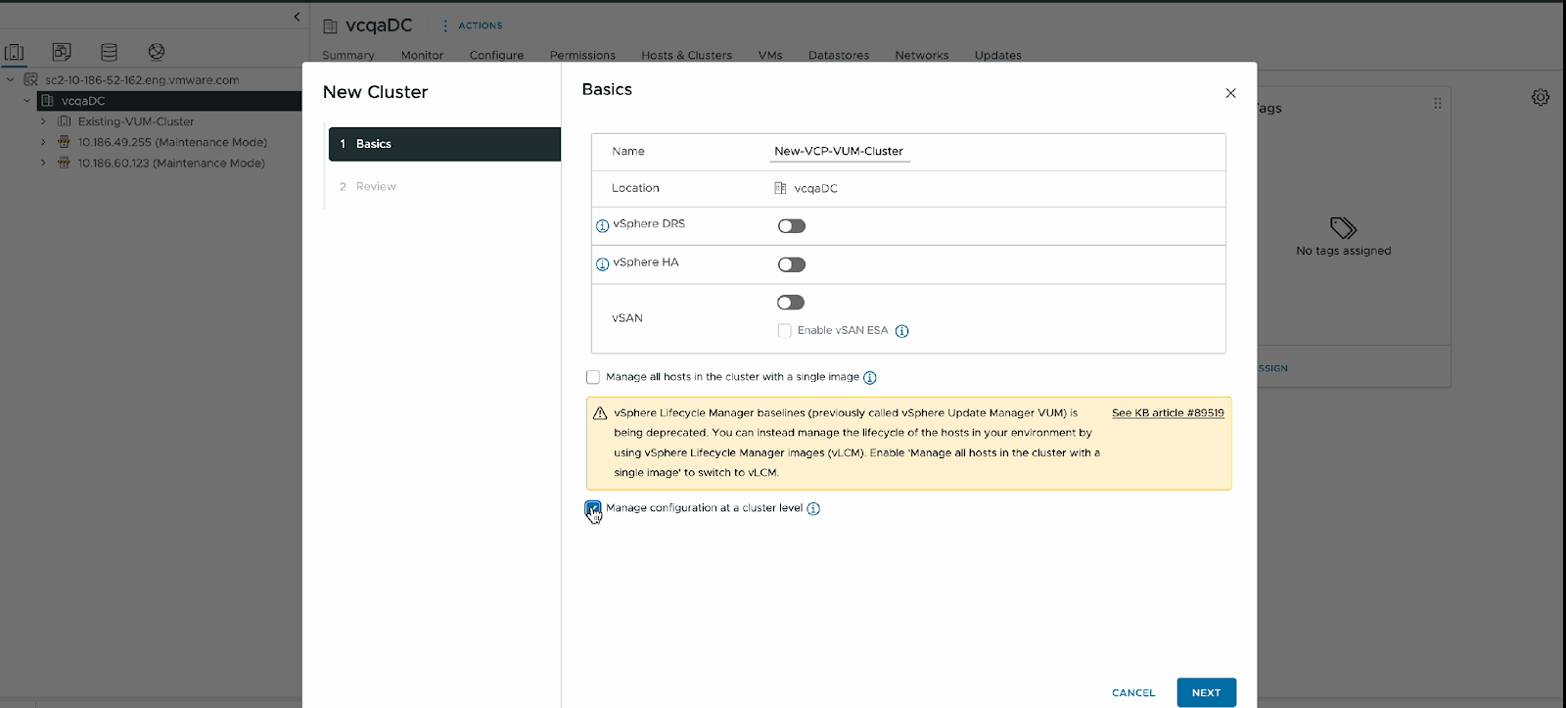The width and height of the screenshot is (1566, 708).
Task: Open the ACTIONS dropdown menu
Action: [473, 25]
